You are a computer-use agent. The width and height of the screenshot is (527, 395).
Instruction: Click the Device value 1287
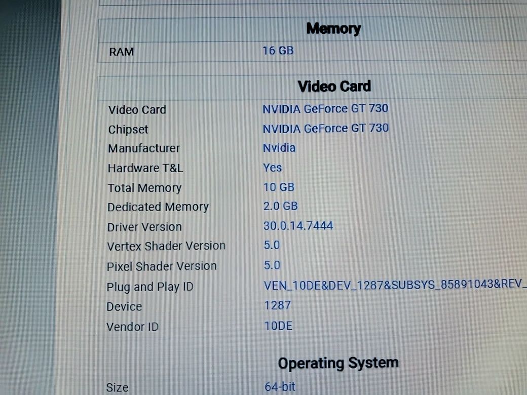click(x=277, y=305)
